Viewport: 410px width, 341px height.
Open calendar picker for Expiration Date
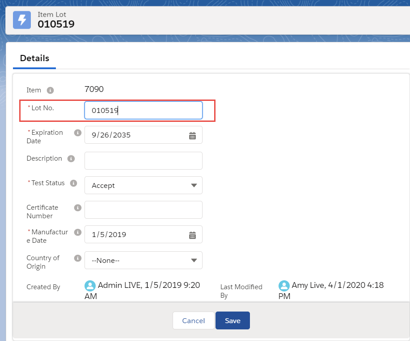[x=192, y=136]
